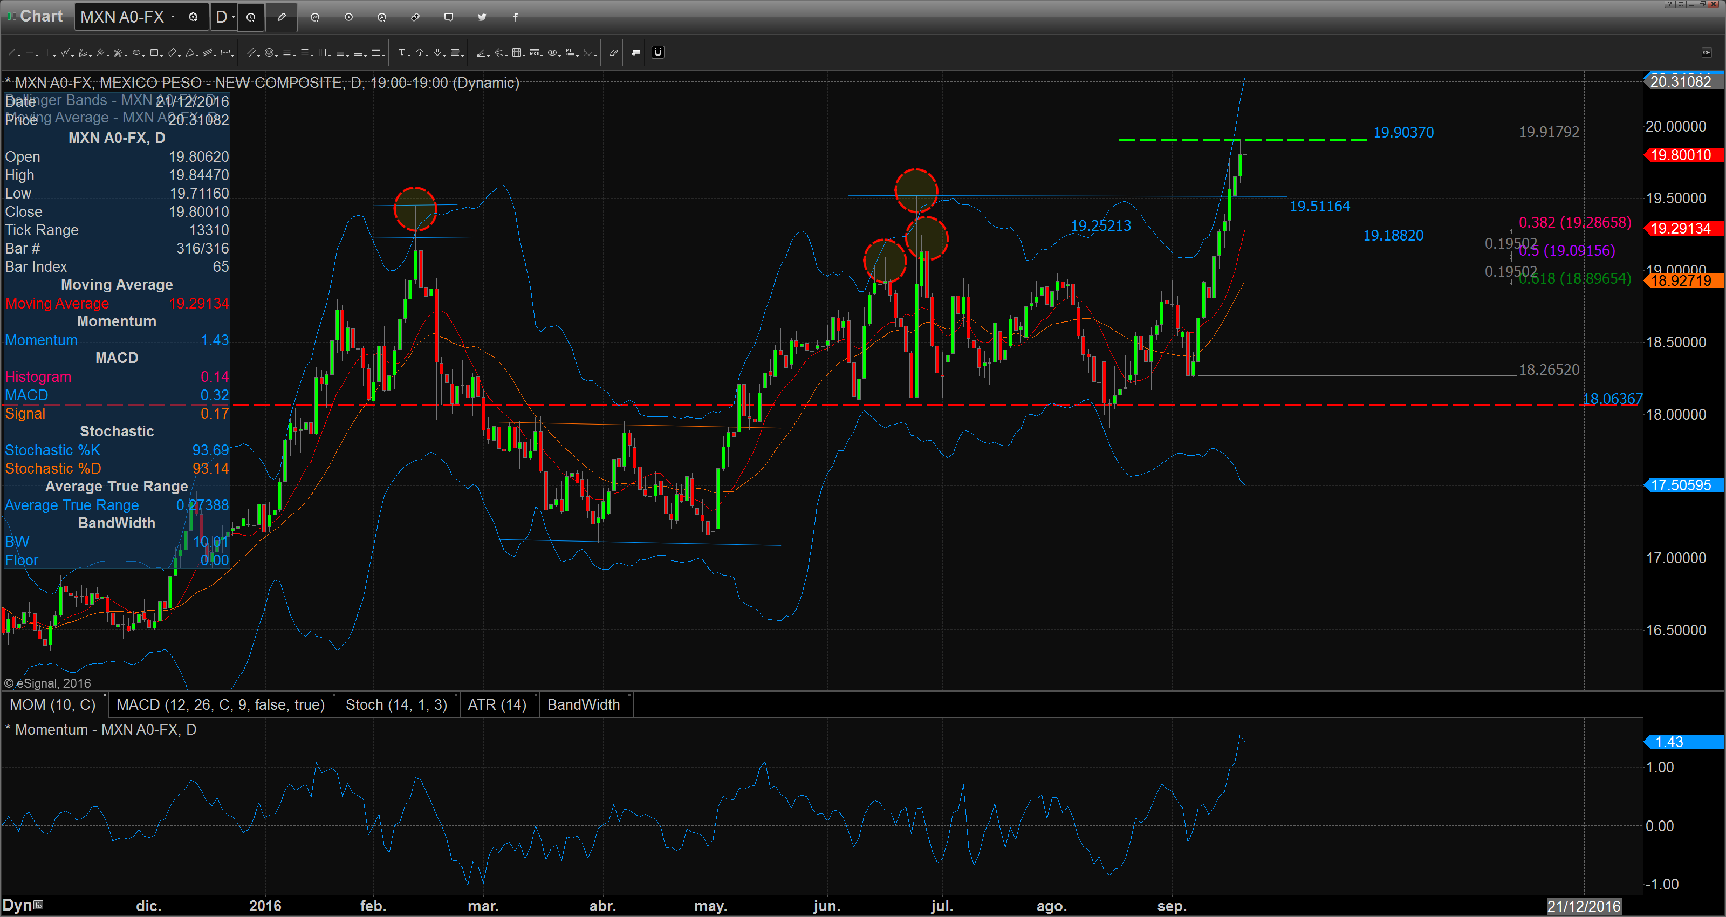Screen dimensions: 1726x917
Task: Click the 19.90370 green line label
Action: [1403, 132]
